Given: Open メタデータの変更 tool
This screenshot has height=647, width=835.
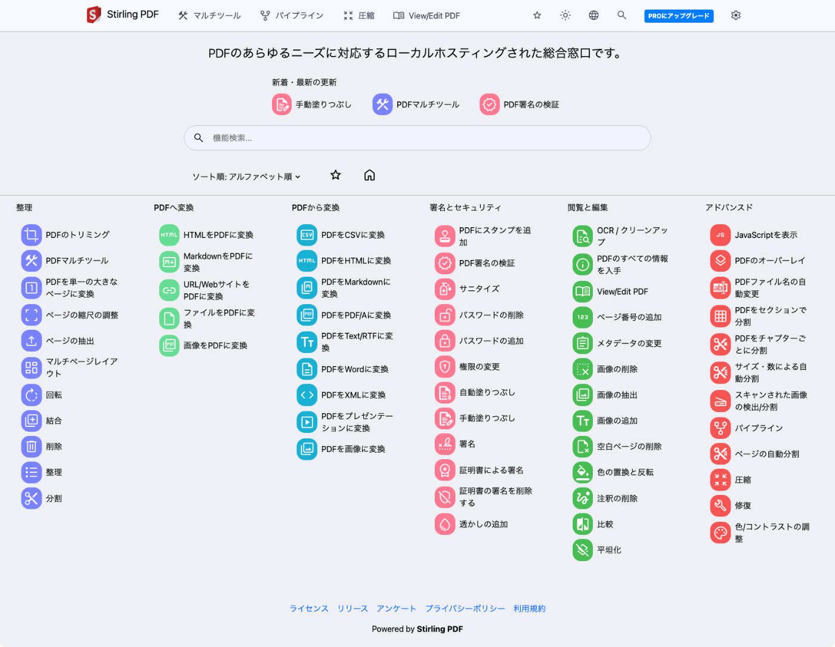Looking at the screenshot, I should [617, 343].
